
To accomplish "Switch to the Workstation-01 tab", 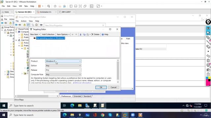I will (45, 12).
